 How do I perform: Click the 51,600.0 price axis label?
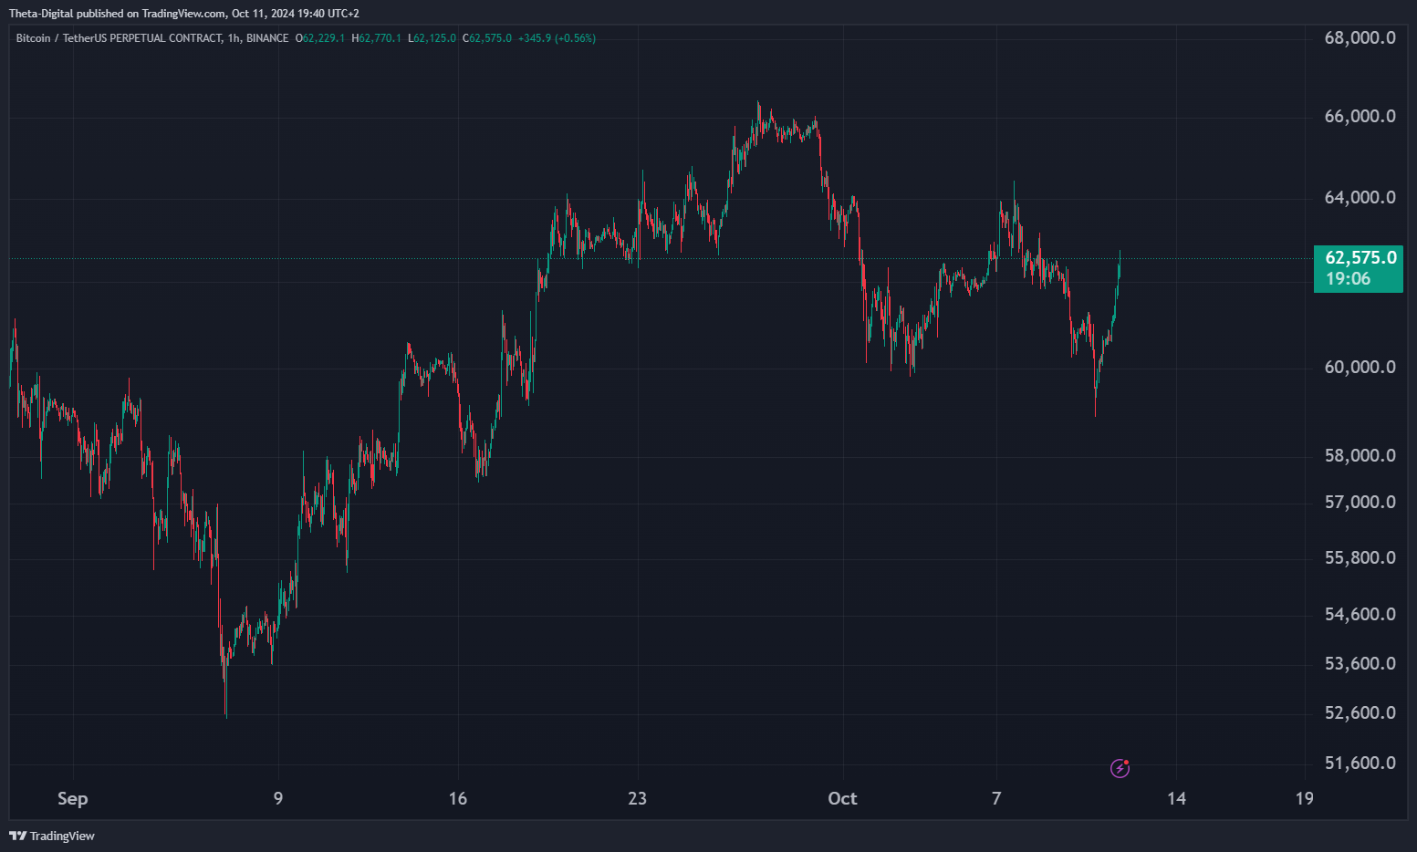(x=1360, y=764)
